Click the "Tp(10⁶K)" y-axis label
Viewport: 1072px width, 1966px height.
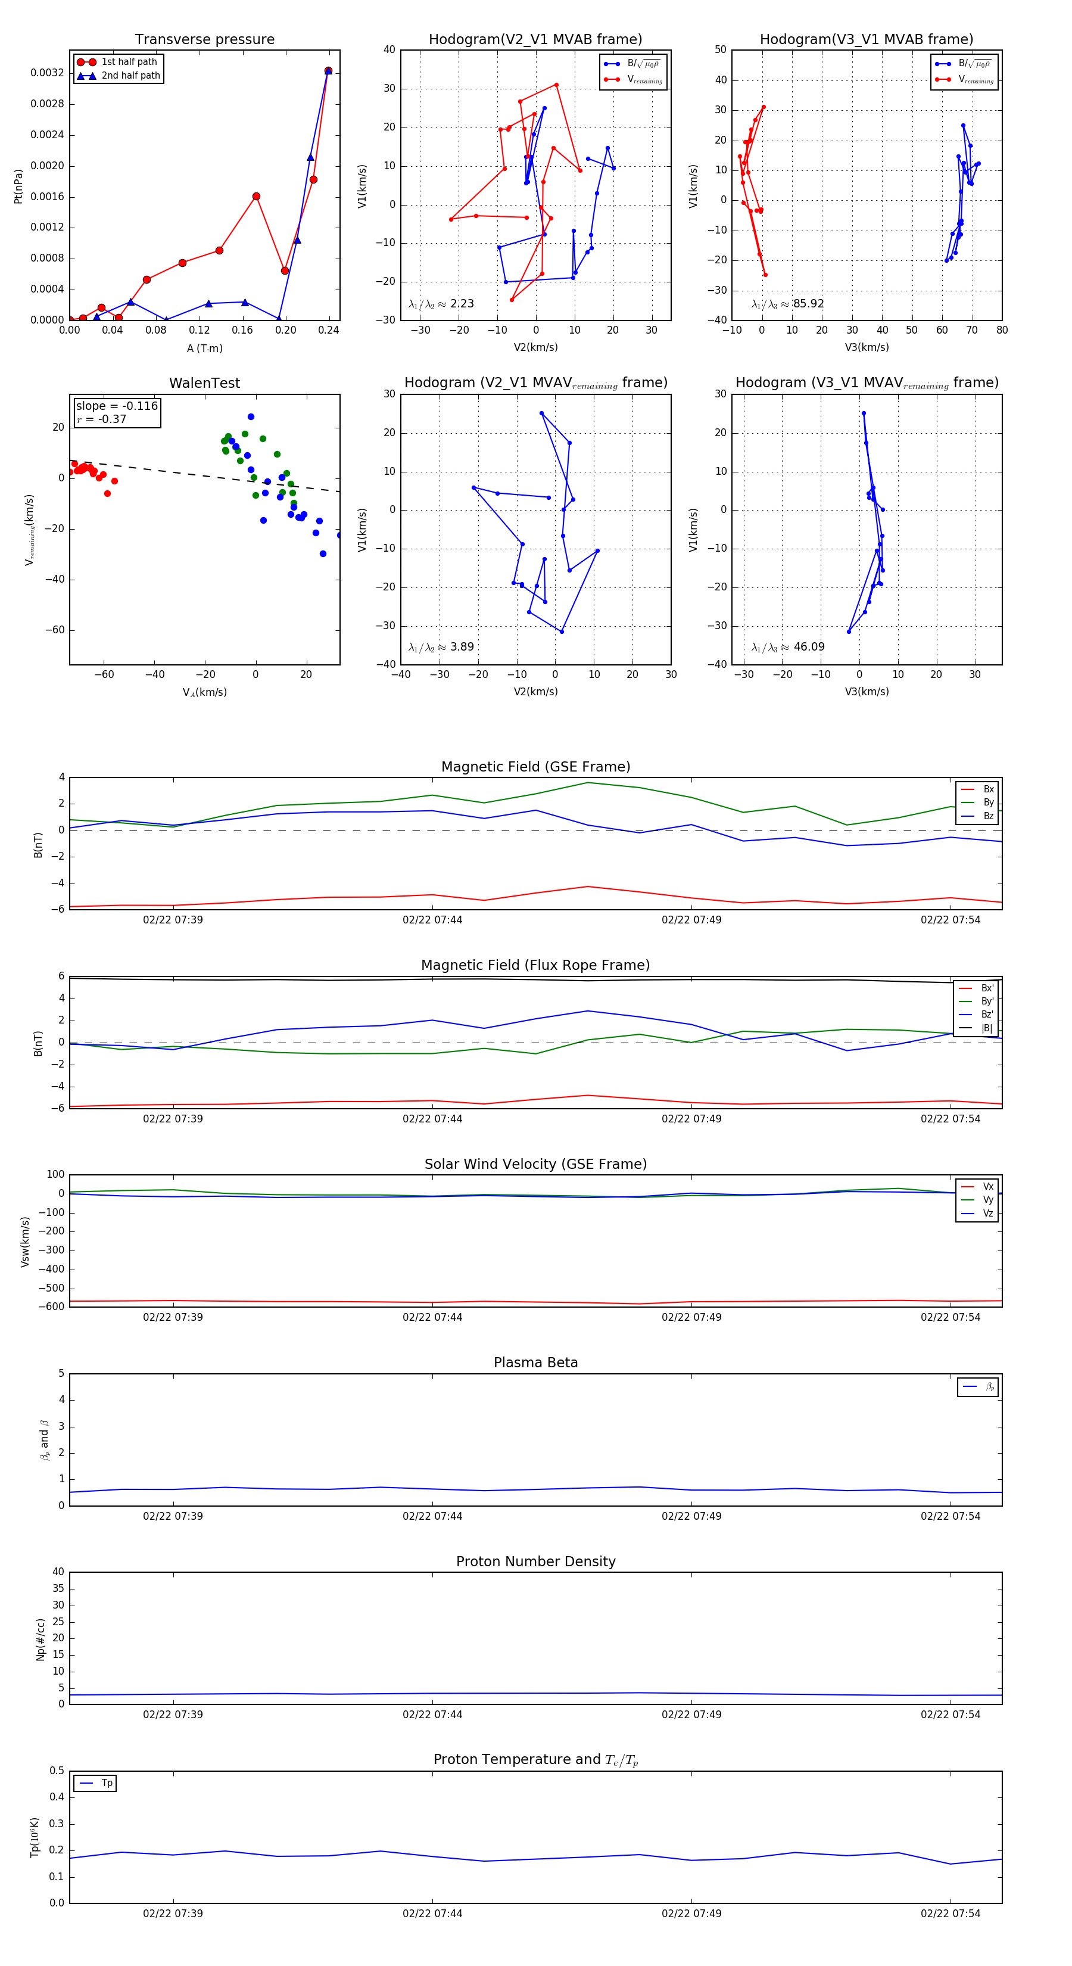pos(35,1837)
